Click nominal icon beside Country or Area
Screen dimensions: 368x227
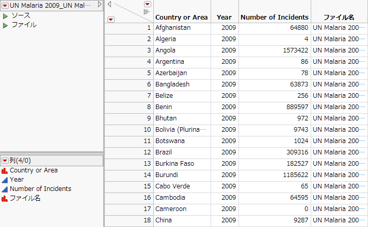click(5, 170)
